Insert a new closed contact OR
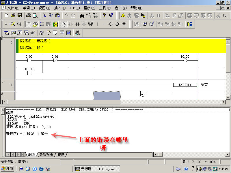Screen dimensions: 231x173 pyautogui.click(x=90, y=24)
